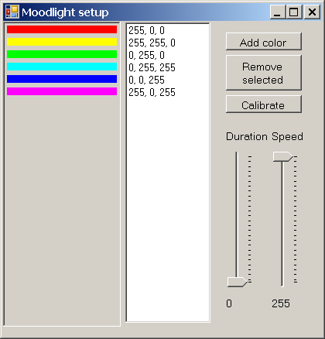Minimize the Moodlight setup window

[277, 12]
